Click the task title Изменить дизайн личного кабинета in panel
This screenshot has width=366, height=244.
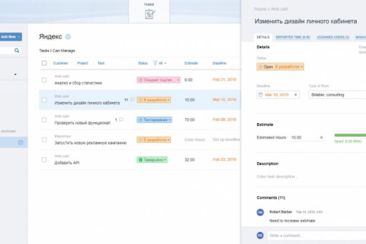pos(306,21)
